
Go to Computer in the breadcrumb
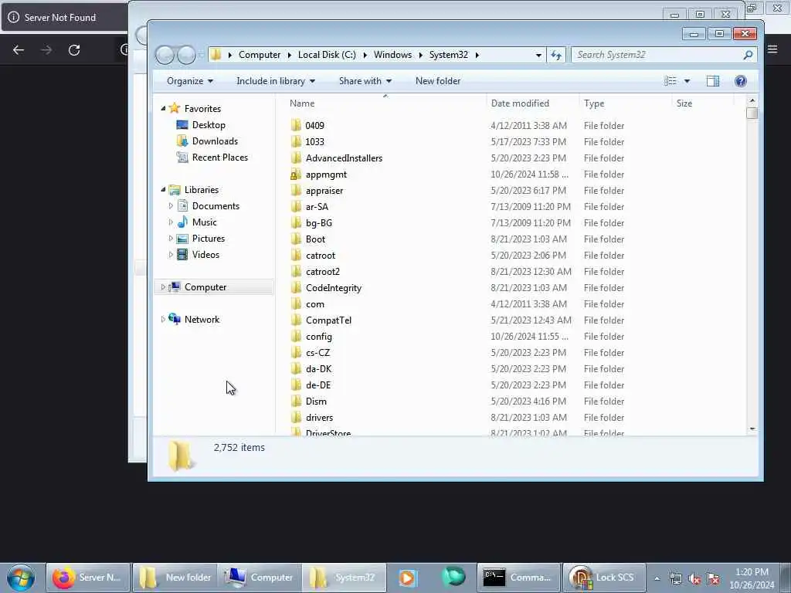click(x=260, y=55)
